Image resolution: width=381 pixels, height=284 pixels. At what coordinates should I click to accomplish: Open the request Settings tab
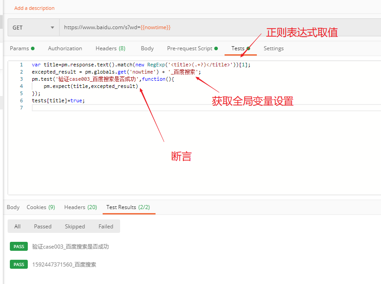[x=273, y=48]
